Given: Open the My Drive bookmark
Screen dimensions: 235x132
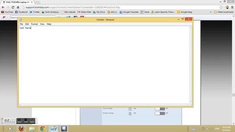Looking at the screenshot, I should click(99, 12).
